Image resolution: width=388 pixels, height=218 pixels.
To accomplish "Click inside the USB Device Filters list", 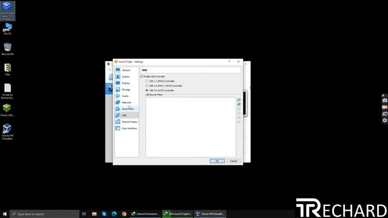I will (x=190, y=127).
